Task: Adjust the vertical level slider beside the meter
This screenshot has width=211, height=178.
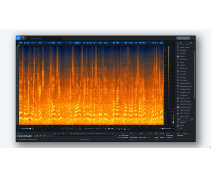Action: [173, 119]
